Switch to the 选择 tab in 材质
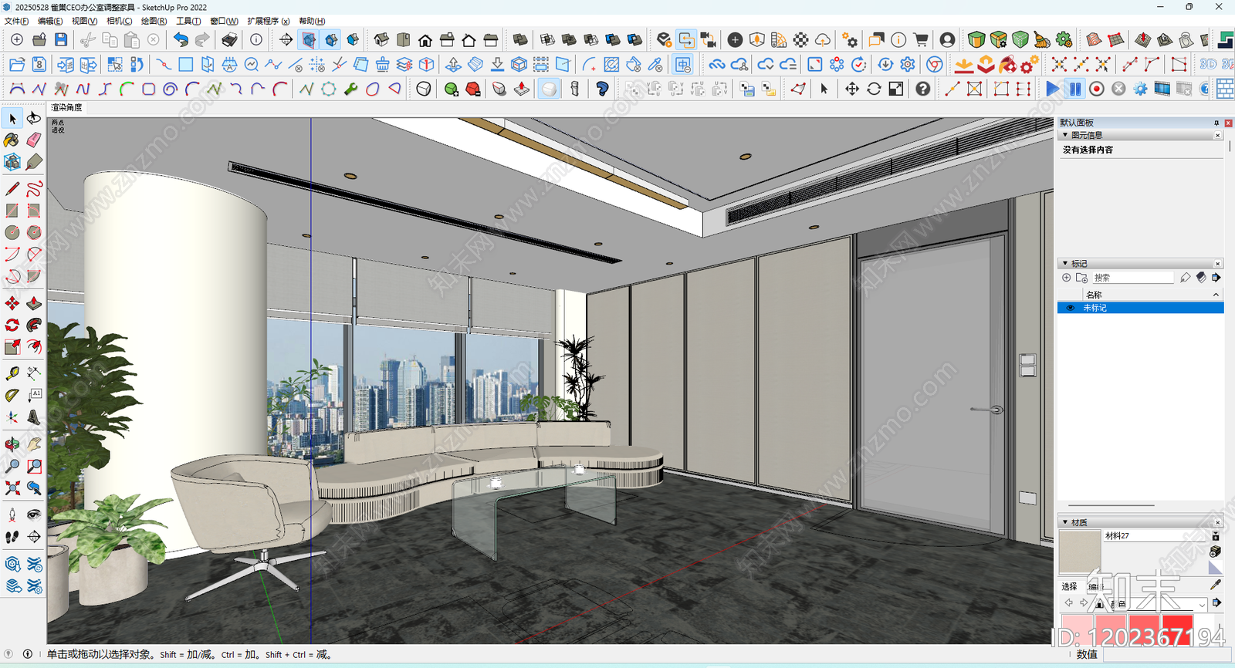The height and width of the screenshot is (668, 1235). tap(1069, 586)
